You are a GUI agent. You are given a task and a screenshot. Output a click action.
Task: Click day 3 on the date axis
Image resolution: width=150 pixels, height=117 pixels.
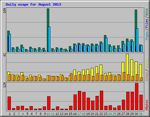18,114
